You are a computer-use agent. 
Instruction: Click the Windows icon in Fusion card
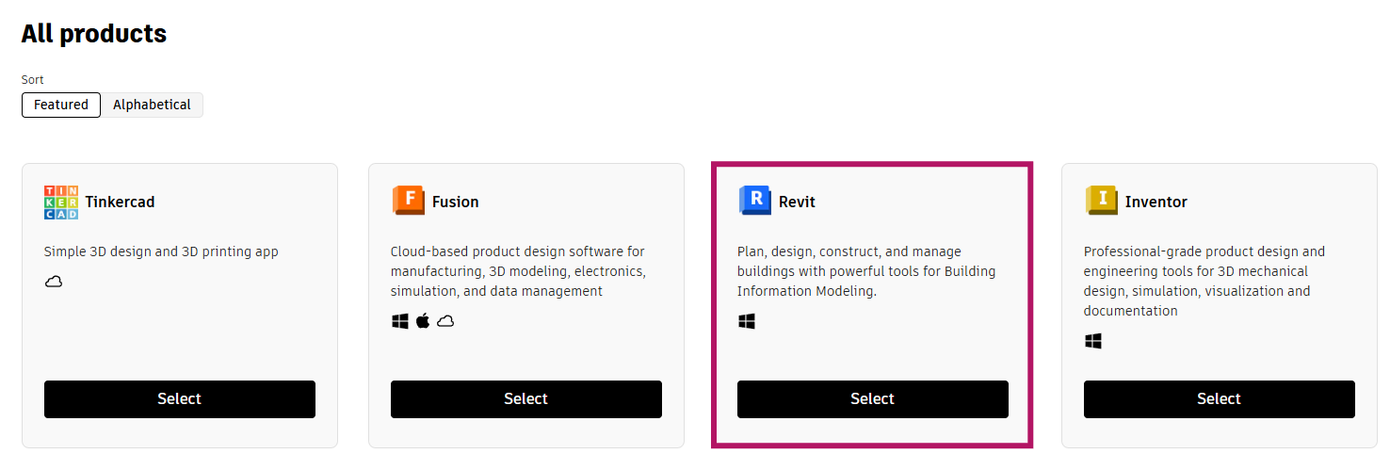[x=400, y=321]
